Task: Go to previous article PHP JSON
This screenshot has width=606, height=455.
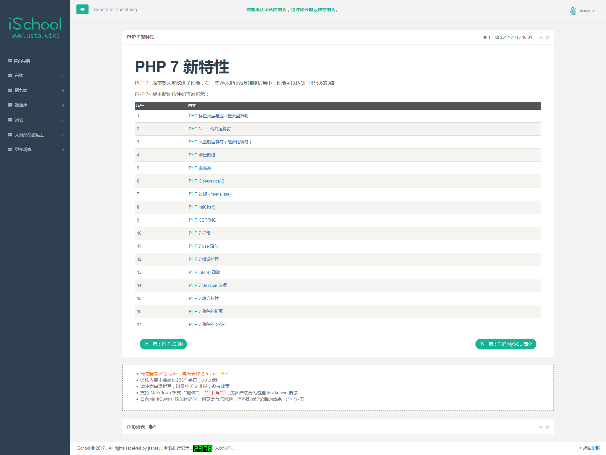Action: (163, 344)
